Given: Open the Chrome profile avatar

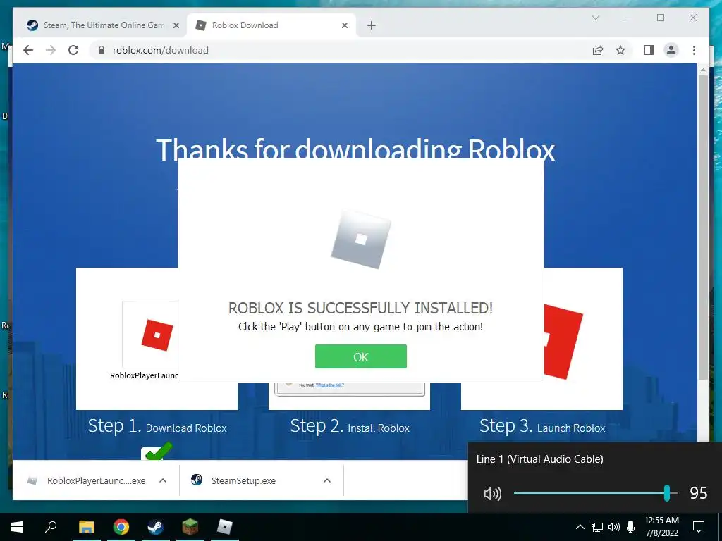Looking at the screenshot, I should pos(671,50).
